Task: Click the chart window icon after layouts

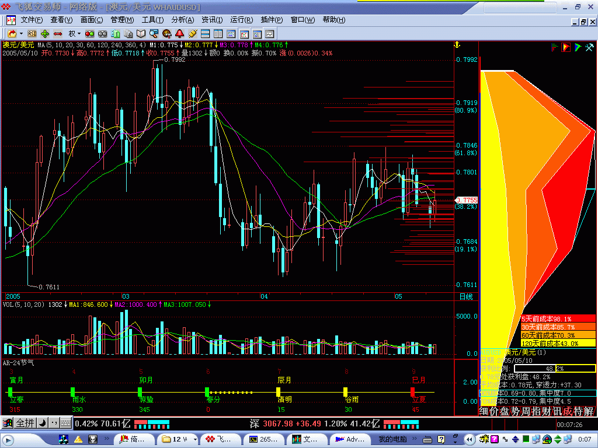Action: click(231, 34)
